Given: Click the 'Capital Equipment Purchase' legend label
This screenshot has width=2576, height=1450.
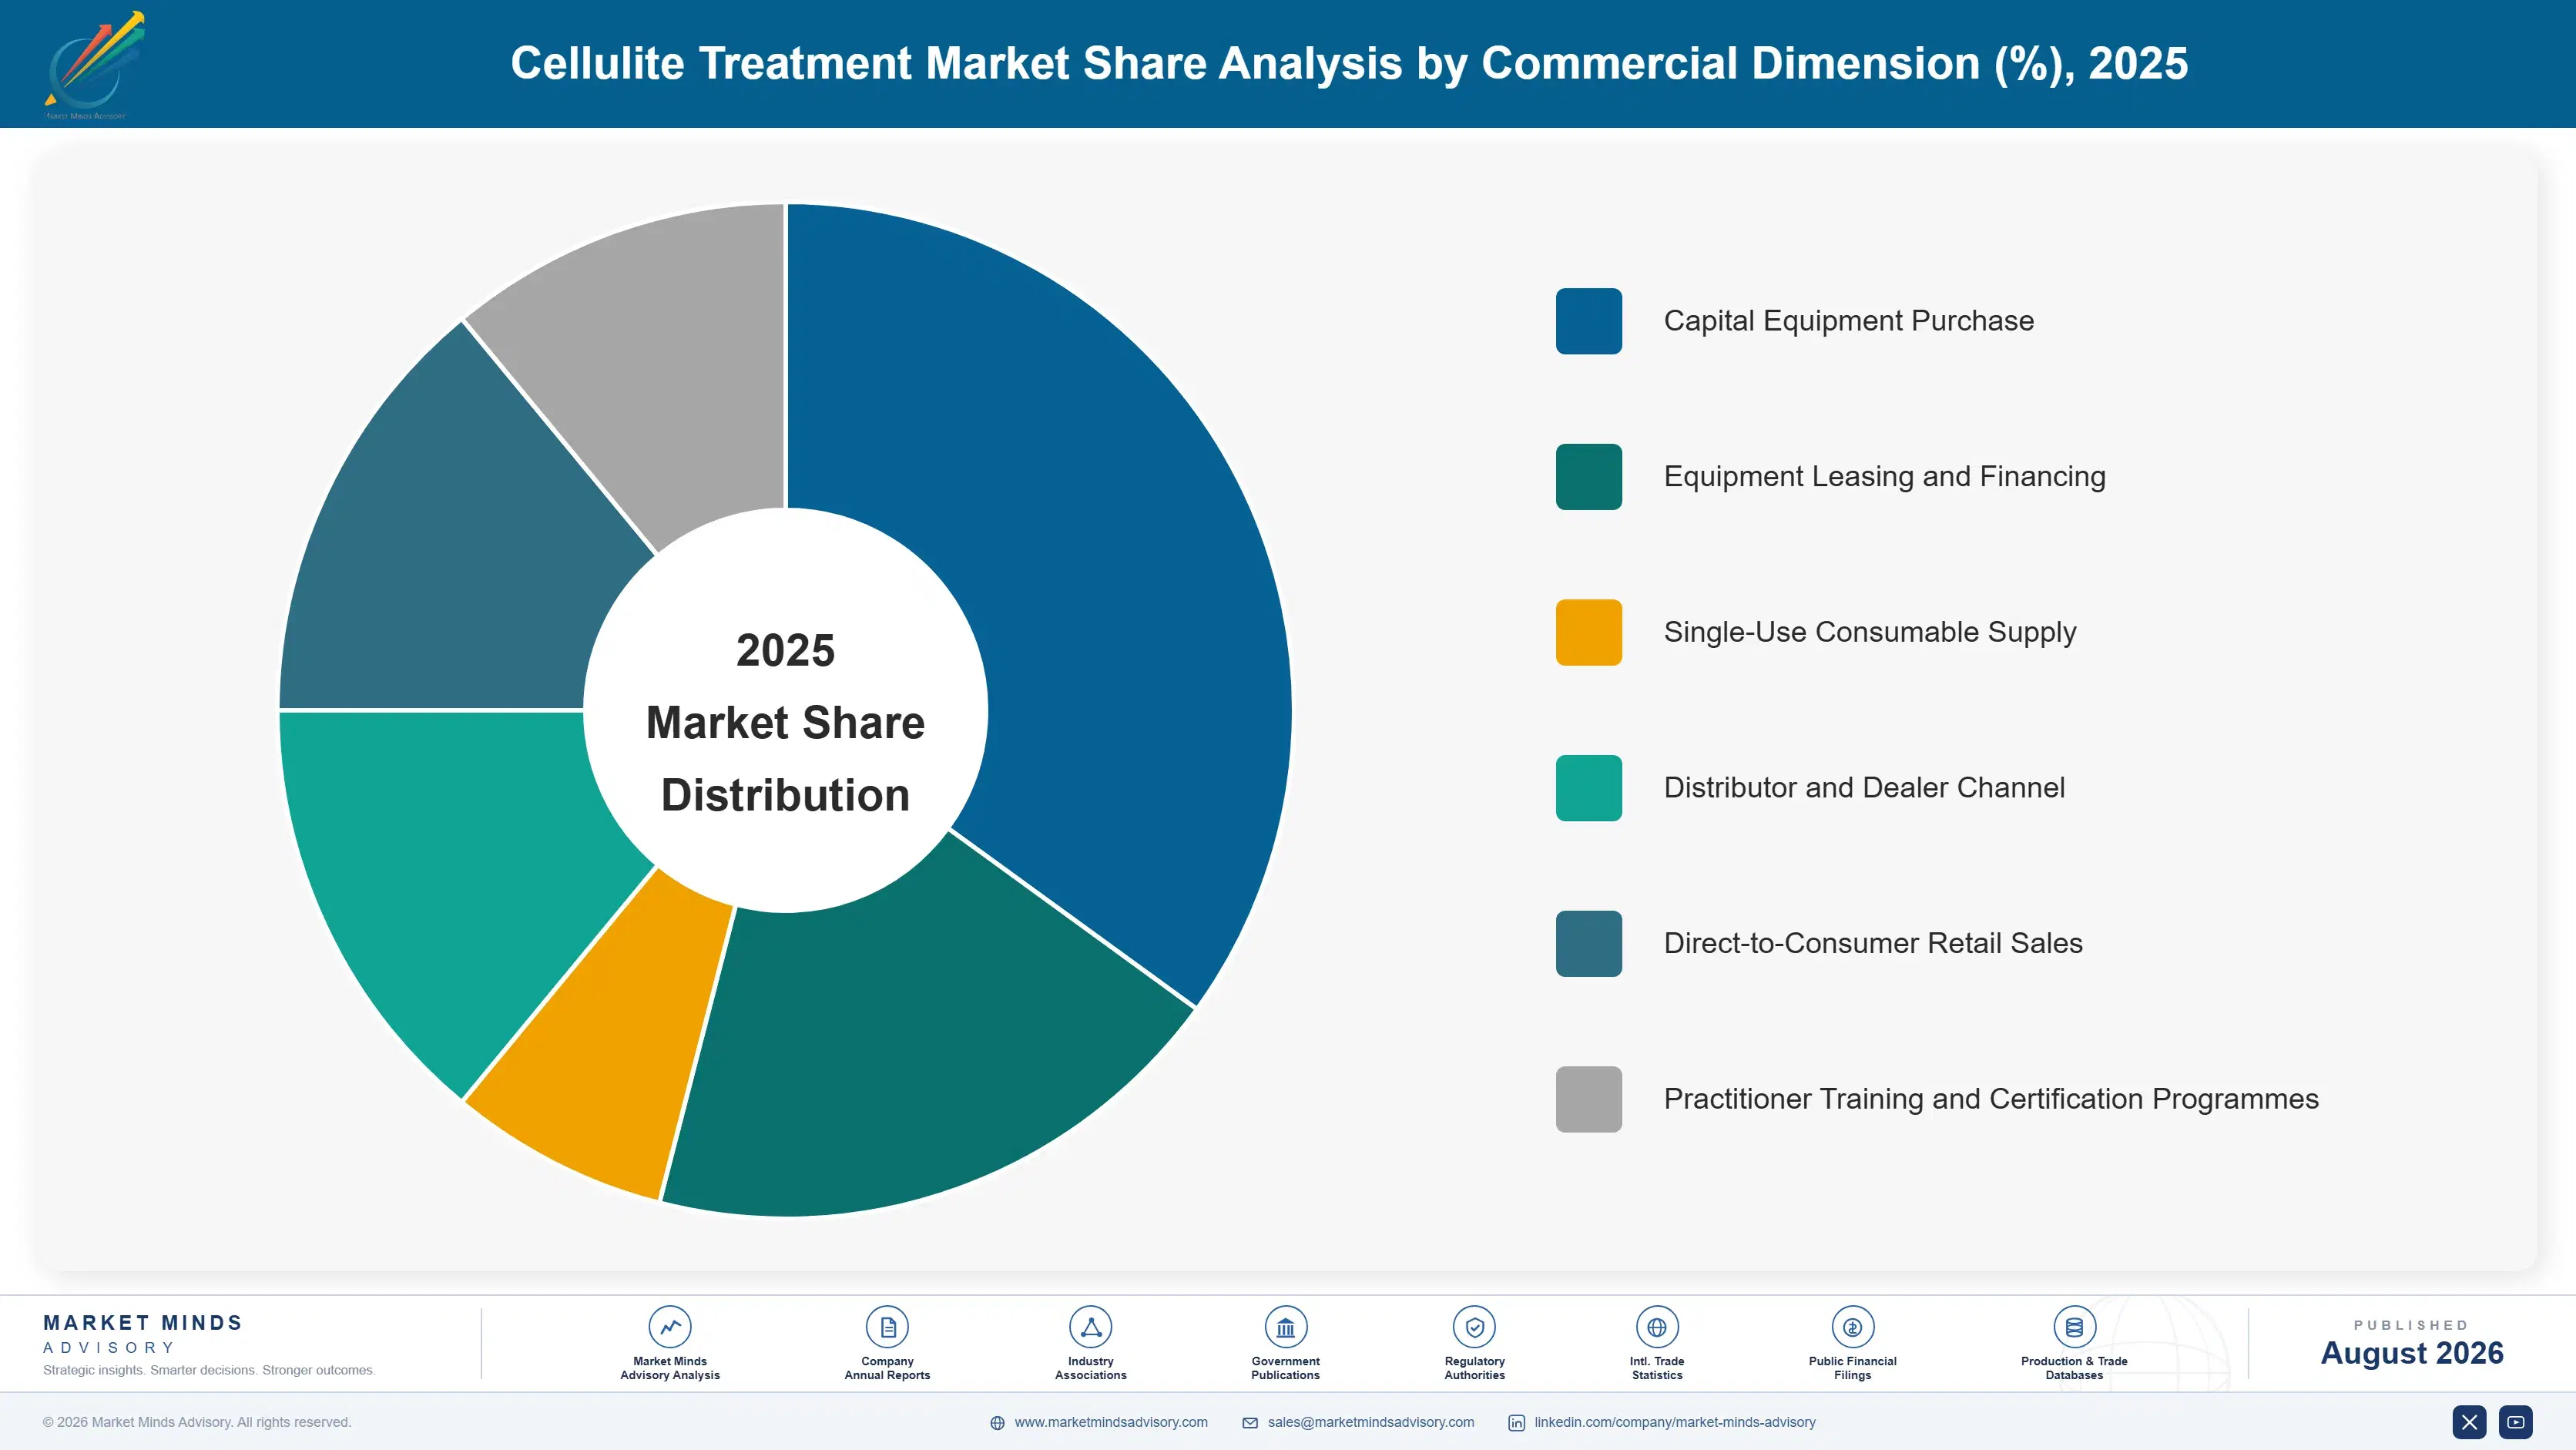Looking at the screenshot, I should (1848, 321).
